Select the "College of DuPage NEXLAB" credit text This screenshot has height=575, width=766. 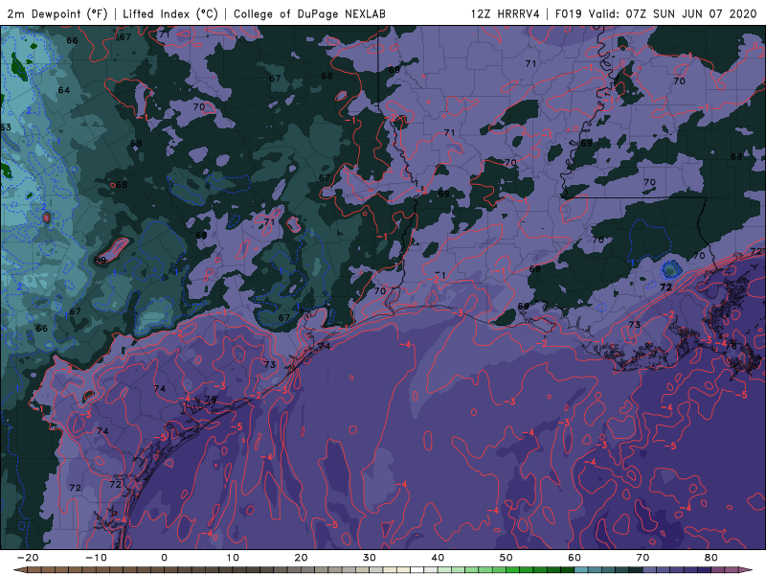click(309, 13)
